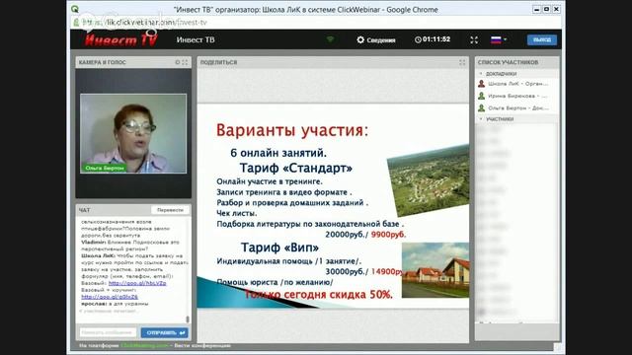Open camera panel settings icon
This screenshot has width=632, height=355.
point(178,62)
